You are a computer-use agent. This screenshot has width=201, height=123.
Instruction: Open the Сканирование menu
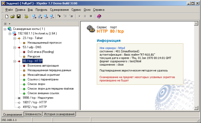pyautogui.click(x=59, y=10)
